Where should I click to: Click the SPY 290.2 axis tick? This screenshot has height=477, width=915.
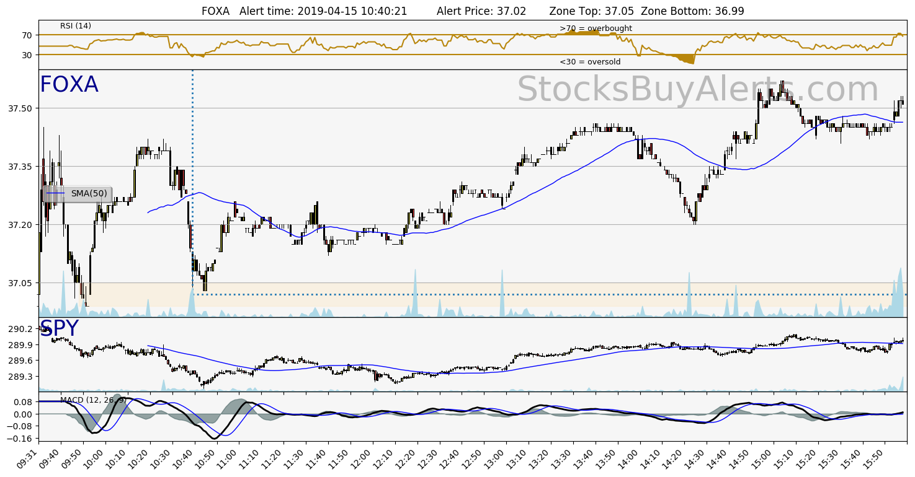(x=20, y=329)
